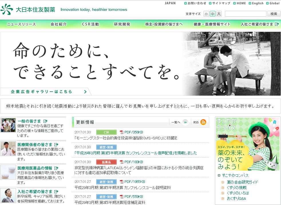Click the すこやかコンパス banner image
Screen dimensions: 281x205
tap(248, 144)
